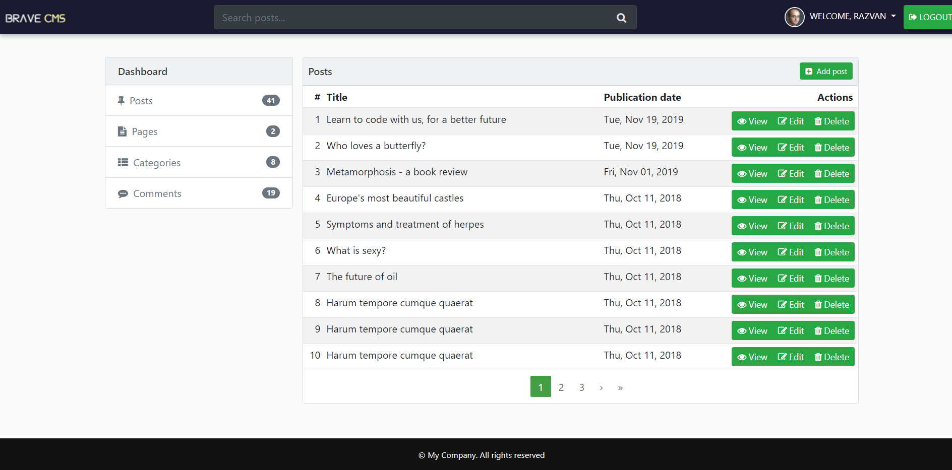View post 'Metamorphosis - a book review'
This screenshot has height=470, width=952.
[752, 173]
